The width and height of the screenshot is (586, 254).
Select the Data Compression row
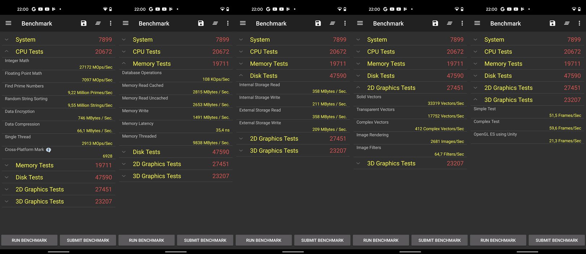coord(59,127)
